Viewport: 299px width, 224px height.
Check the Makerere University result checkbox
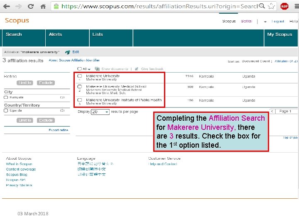80,76
